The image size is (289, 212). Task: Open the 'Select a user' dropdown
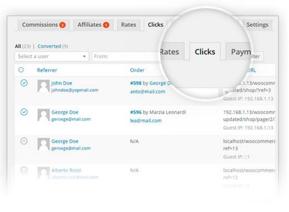pyautogui.click(x=52, y=56)
